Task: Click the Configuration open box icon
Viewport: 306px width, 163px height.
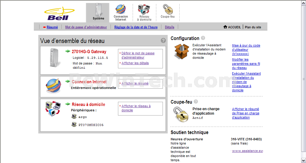Action: coord(181,52)
